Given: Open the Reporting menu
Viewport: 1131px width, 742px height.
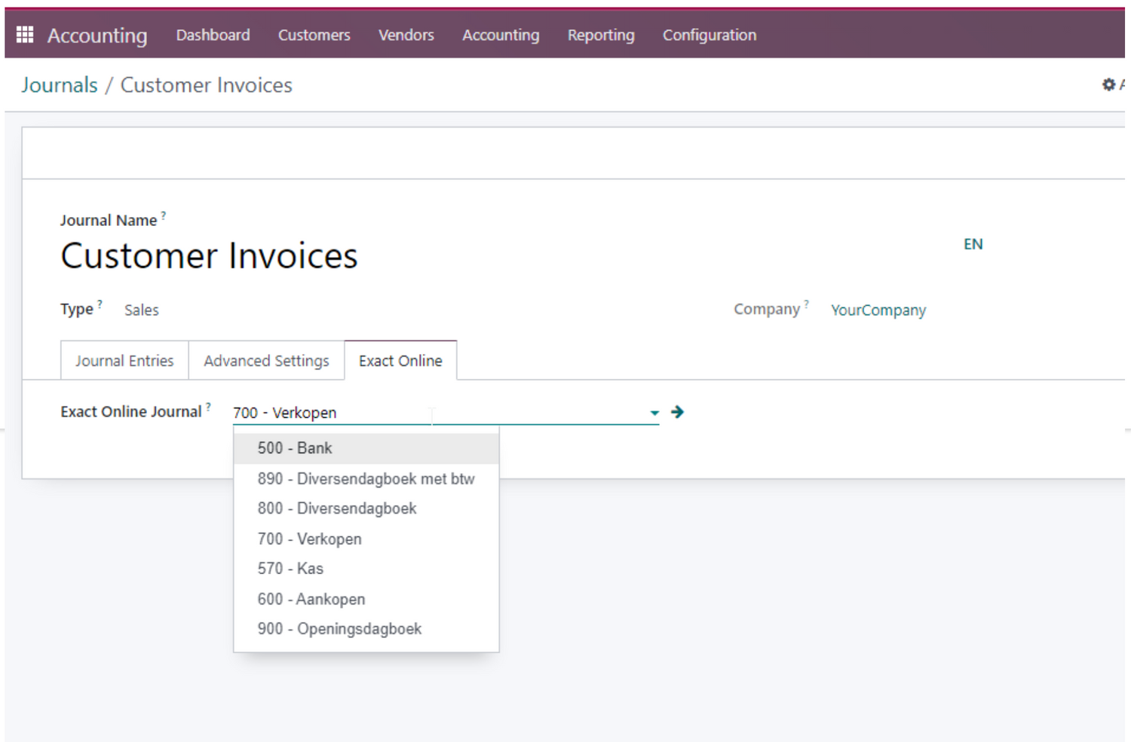Looking at the screenshot, I should click(601, 35).
